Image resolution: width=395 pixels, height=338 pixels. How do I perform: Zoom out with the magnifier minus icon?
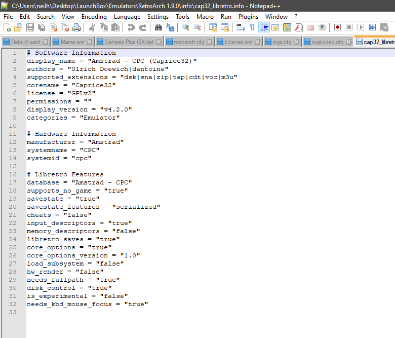pos(197,27)
